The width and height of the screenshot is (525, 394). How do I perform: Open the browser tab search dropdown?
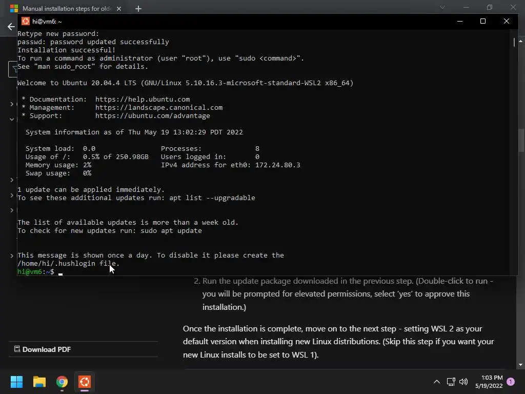click(x=442, y=7)
